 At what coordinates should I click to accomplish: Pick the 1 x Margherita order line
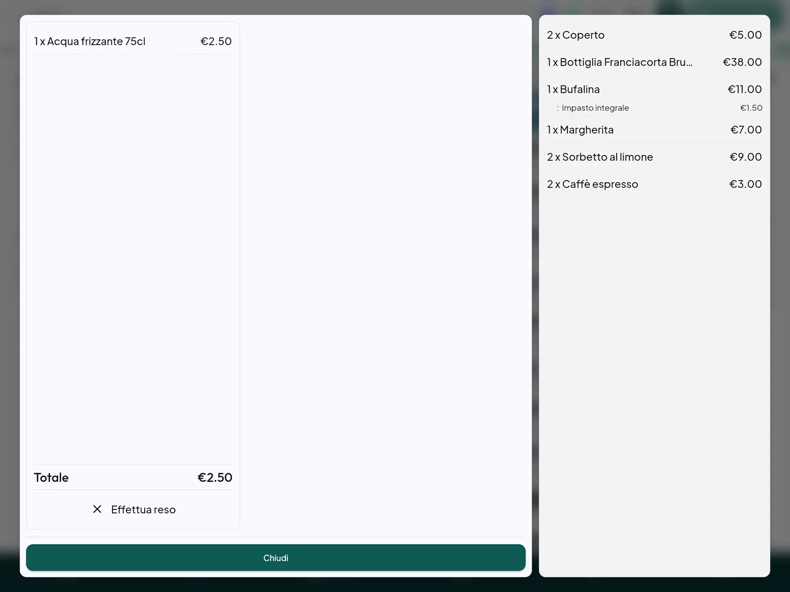[x=654, y=130]
